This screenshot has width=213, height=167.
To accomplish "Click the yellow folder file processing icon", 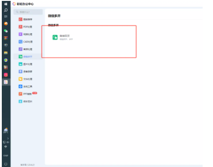I will click(x=20, y=79).
